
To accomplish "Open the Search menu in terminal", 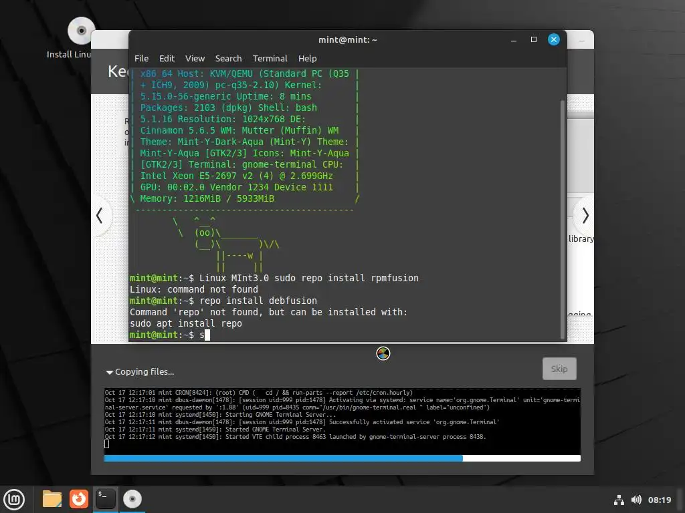I will point(228,59).
